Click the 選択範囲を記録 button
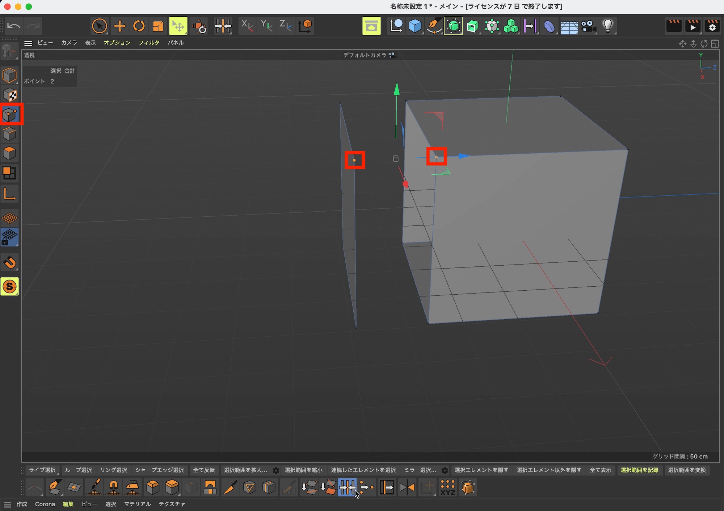 tap(639, 470)
